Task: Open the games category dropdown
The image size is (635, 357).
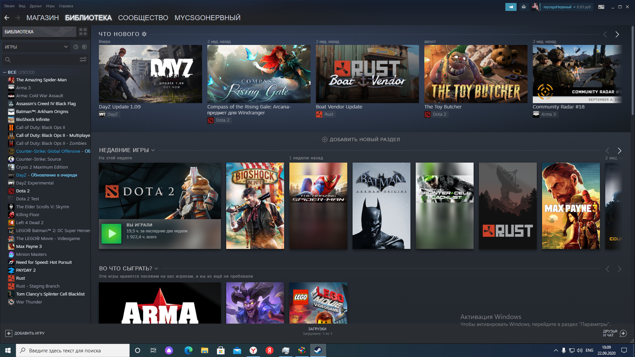Action: point(36,47)
